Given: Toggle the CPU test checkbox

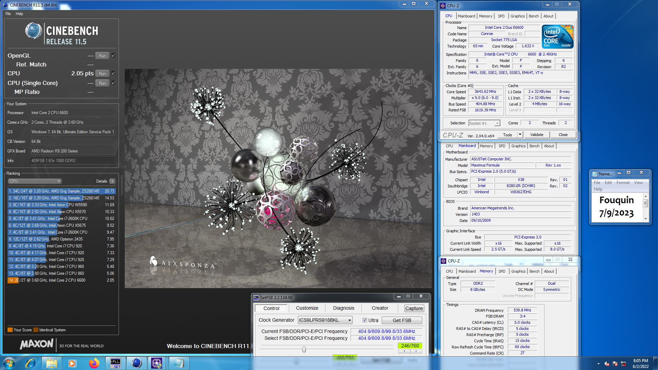Looking at the screenshot, I should point(113,73).
